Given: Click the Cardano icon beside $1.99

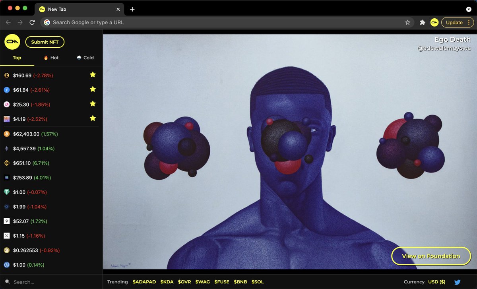Looking at the screenshot, I should 6,207.
